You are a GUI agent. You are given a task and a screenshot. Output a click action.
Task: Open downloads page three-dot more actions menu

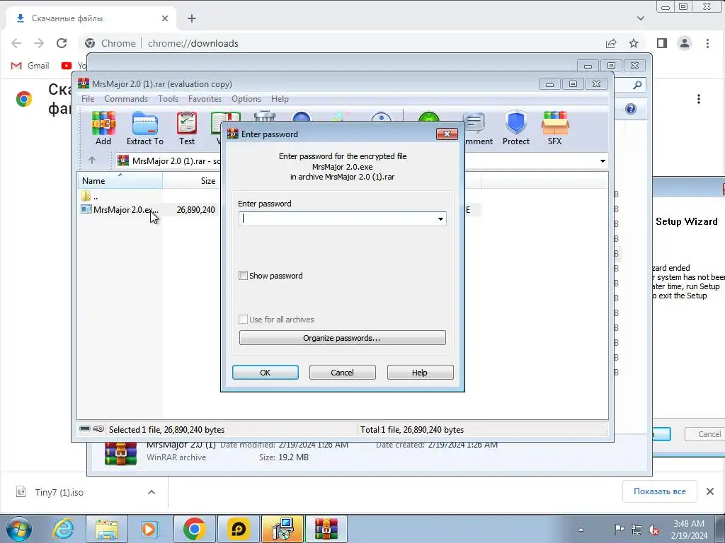(x=699, y=99)
